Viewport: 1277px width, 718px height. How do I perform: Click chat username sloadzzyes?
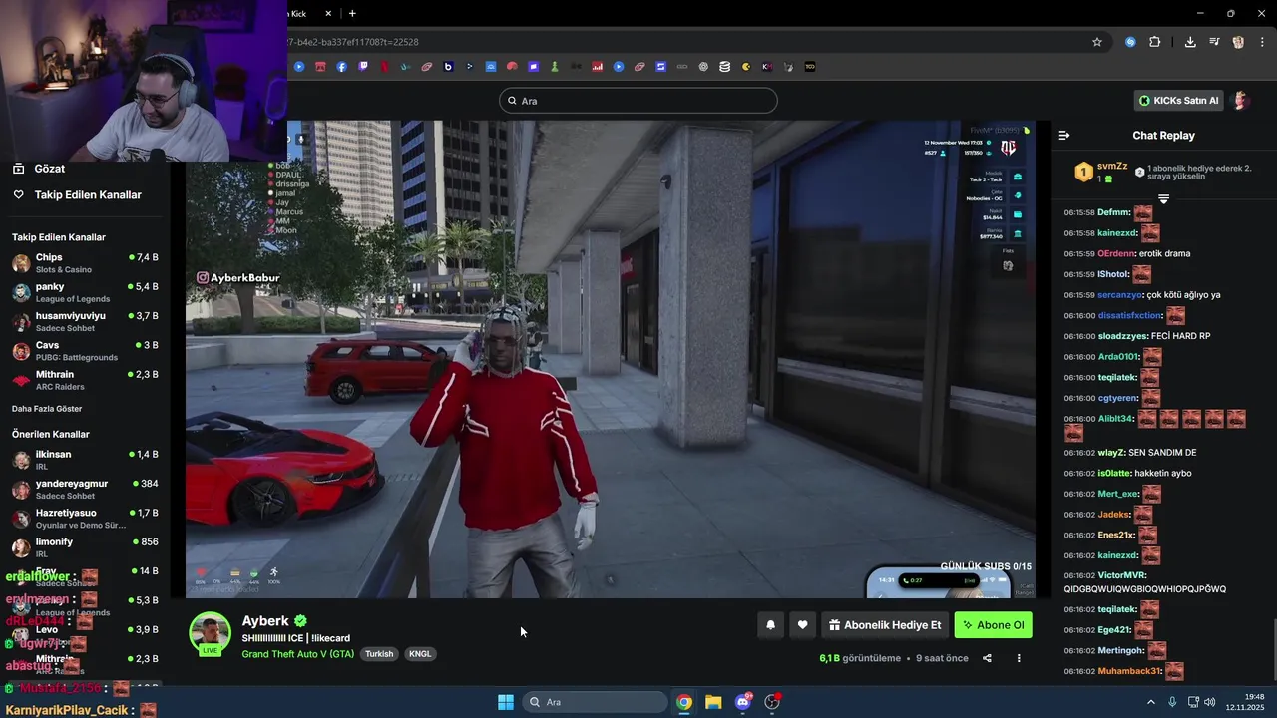point(1122,336)
